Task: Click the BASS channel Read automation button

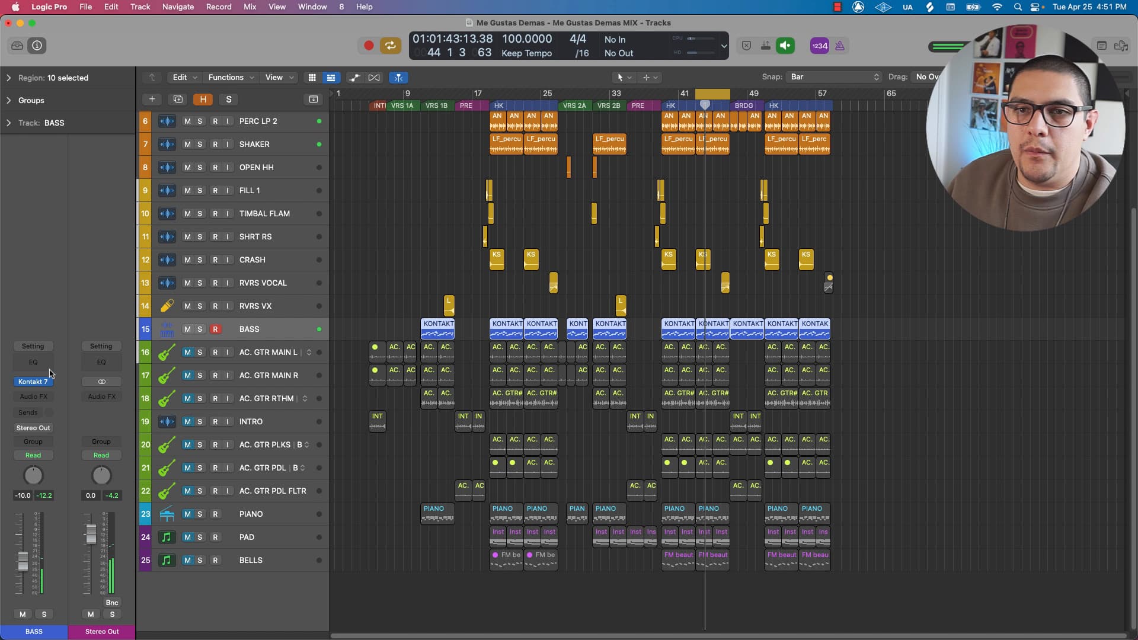Action: point(33,455)
